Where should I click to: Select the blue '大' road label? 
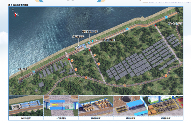pos(127,29)
